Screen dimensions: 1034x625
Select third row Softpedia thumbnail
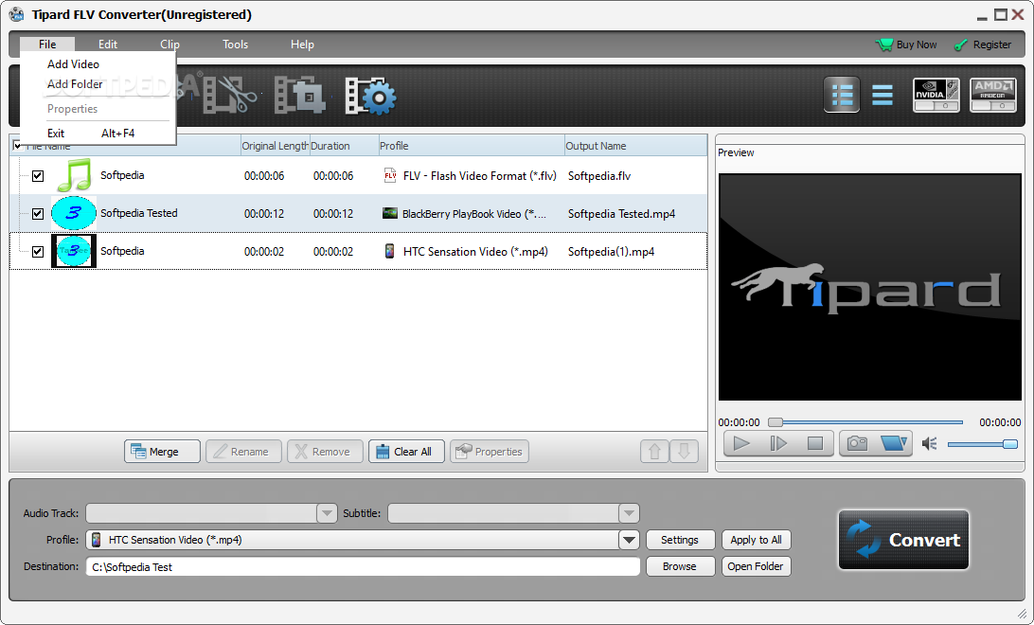(74, 251)
